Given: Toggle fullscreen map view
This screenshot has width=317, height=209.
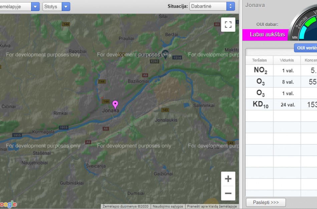Looking at the screenshot, I should 228,25.
